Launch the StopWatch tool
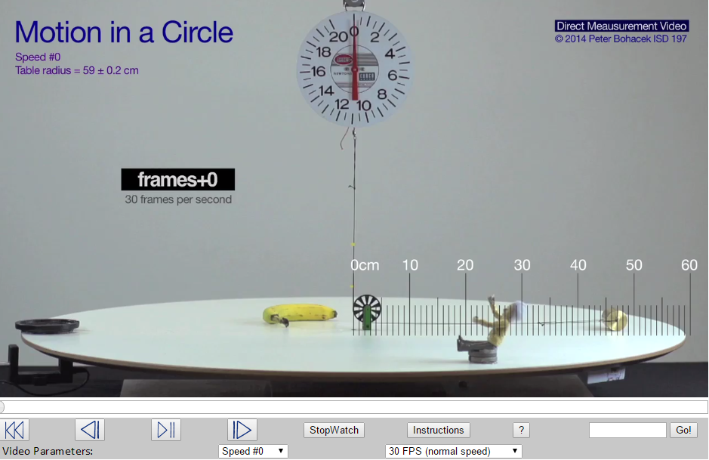This screenshot has height=460, width=709. point(333,430)
